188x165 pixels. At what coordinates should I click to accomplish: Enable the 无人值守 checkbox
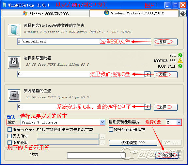point(9,136)
